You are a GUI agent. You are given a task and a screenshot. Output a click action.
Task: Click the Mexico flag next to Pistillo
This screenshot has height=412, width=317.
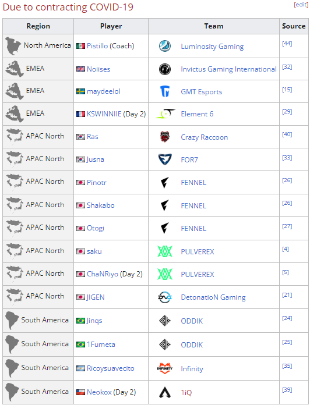pos(80,46)
